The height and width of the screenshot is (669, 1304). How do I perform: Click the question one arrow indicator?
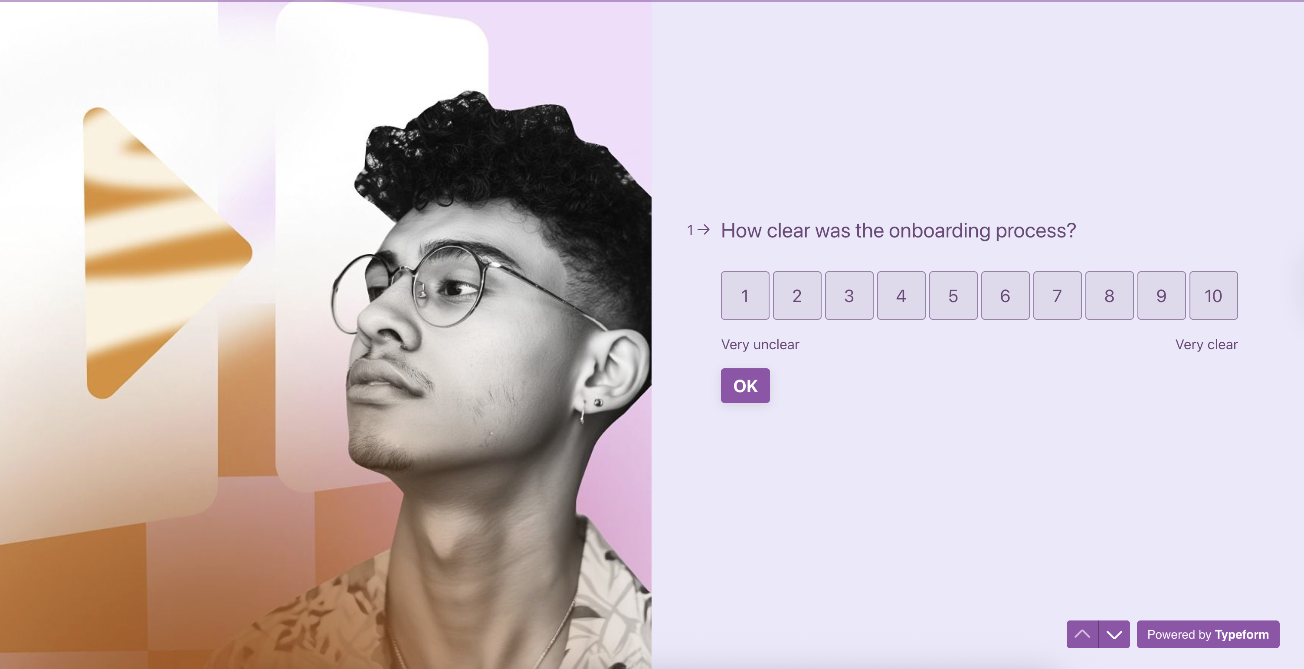tap(698, 230)
